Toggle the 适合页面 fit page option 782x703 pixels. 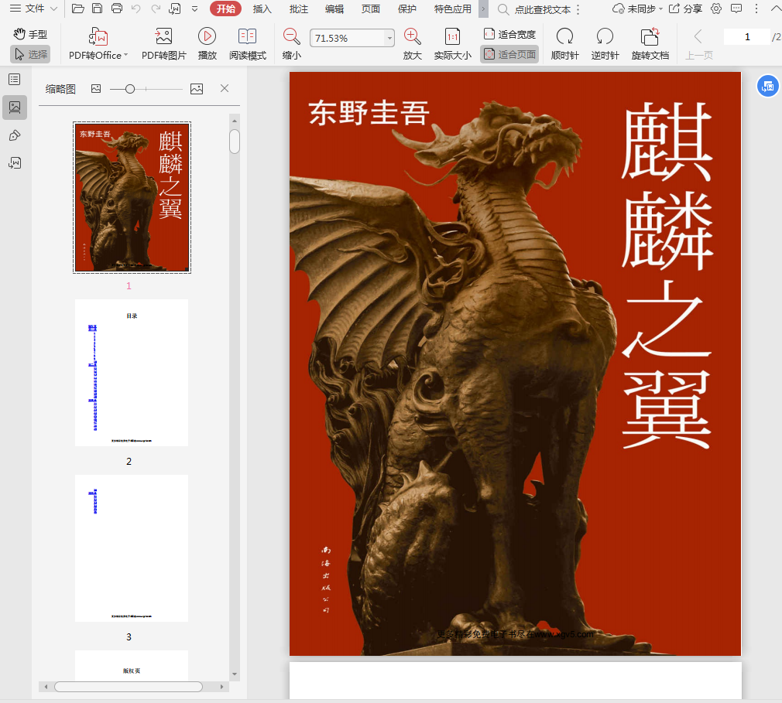click(509, 54)
